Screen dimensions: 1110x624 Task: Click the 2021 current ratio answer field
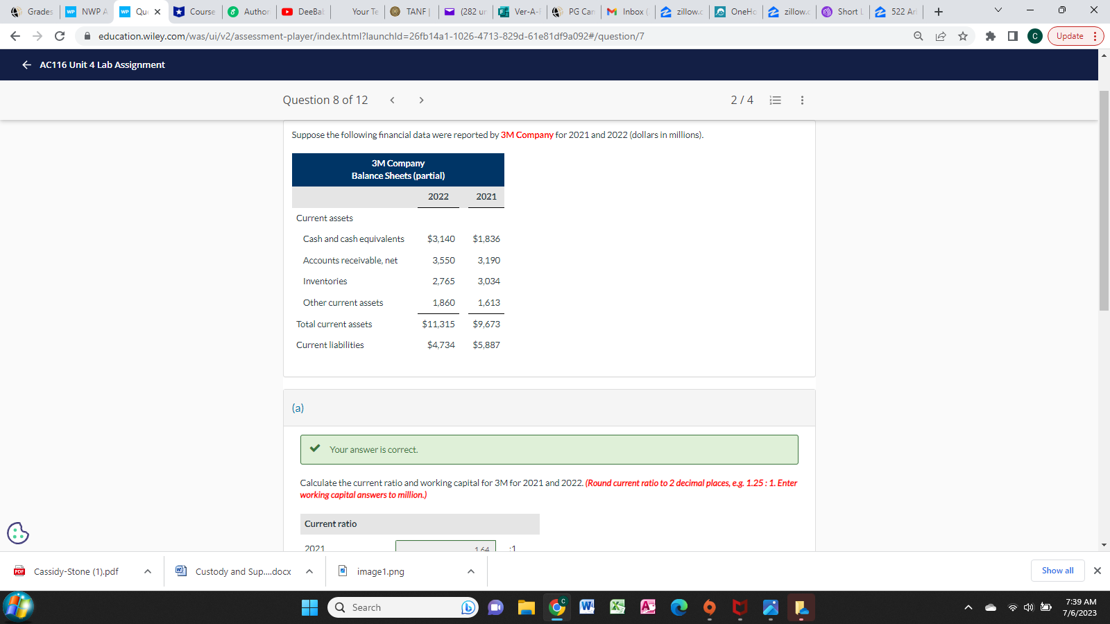pos(445,548)
